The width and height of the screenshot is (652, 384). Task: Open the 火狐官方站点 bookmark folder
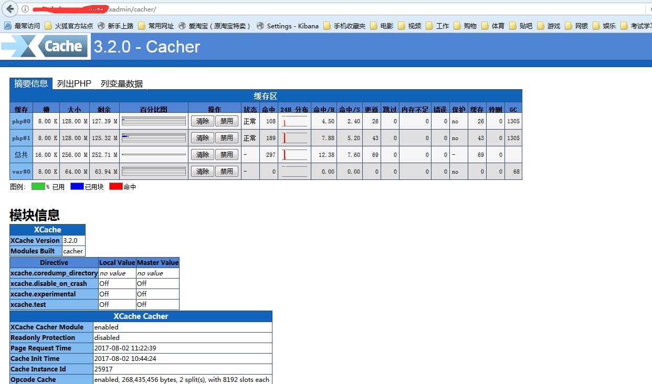tap(69, 26)
